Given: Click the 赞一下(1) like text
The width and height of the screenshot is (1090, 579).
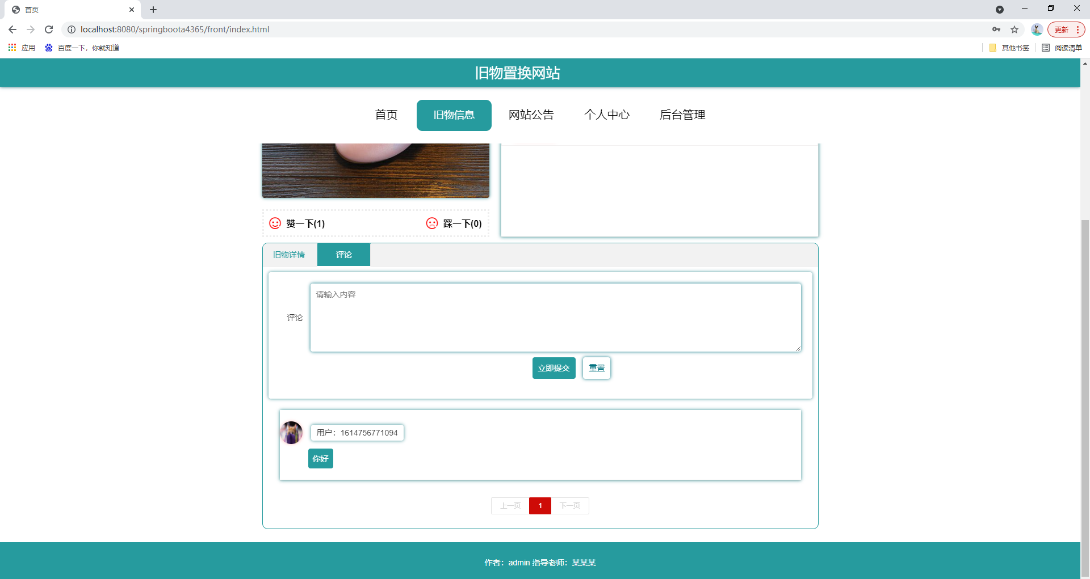Looking at the screenshot, I should 305,224.
